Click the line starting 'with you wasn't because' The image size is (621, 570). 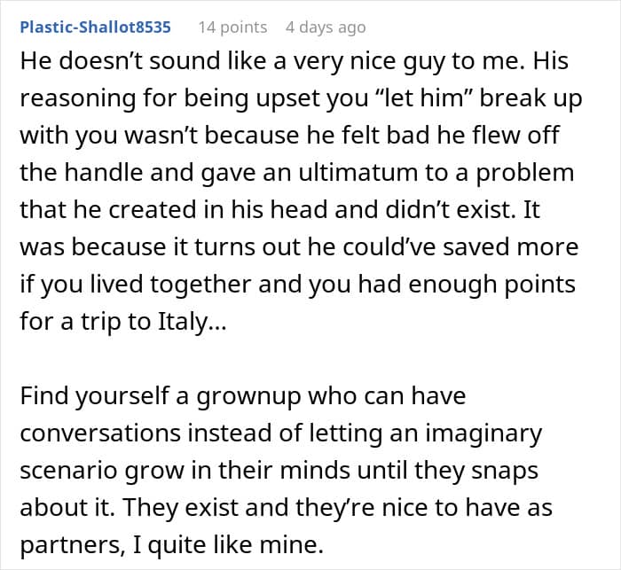pos(290,136)
